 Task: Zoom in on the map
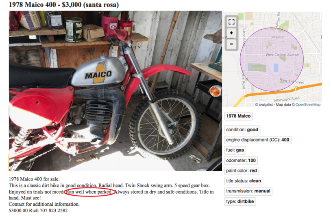point(231,33)
